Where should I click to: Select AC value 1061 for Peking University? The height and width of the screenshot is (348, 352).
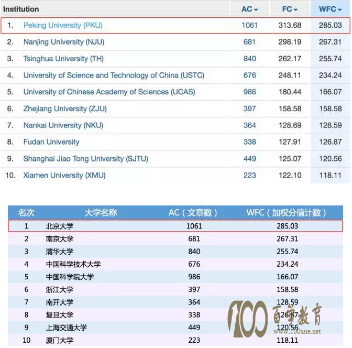(x=249, y=25)
